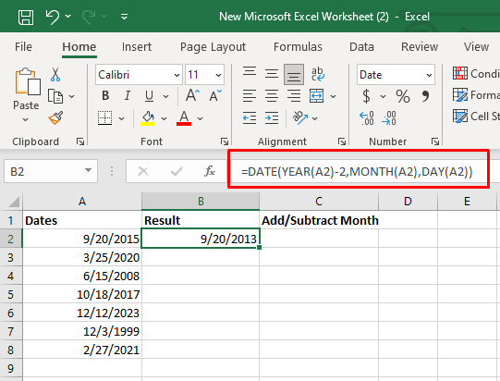The width and height of the screenshot is (500, 381).
Task: Click the Paste clipboard icon
Action: coord(28,81)
